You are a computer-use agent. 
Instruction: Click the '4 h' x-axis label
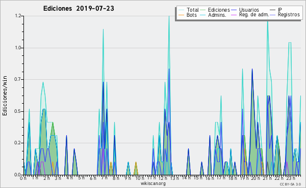point(69,178)
